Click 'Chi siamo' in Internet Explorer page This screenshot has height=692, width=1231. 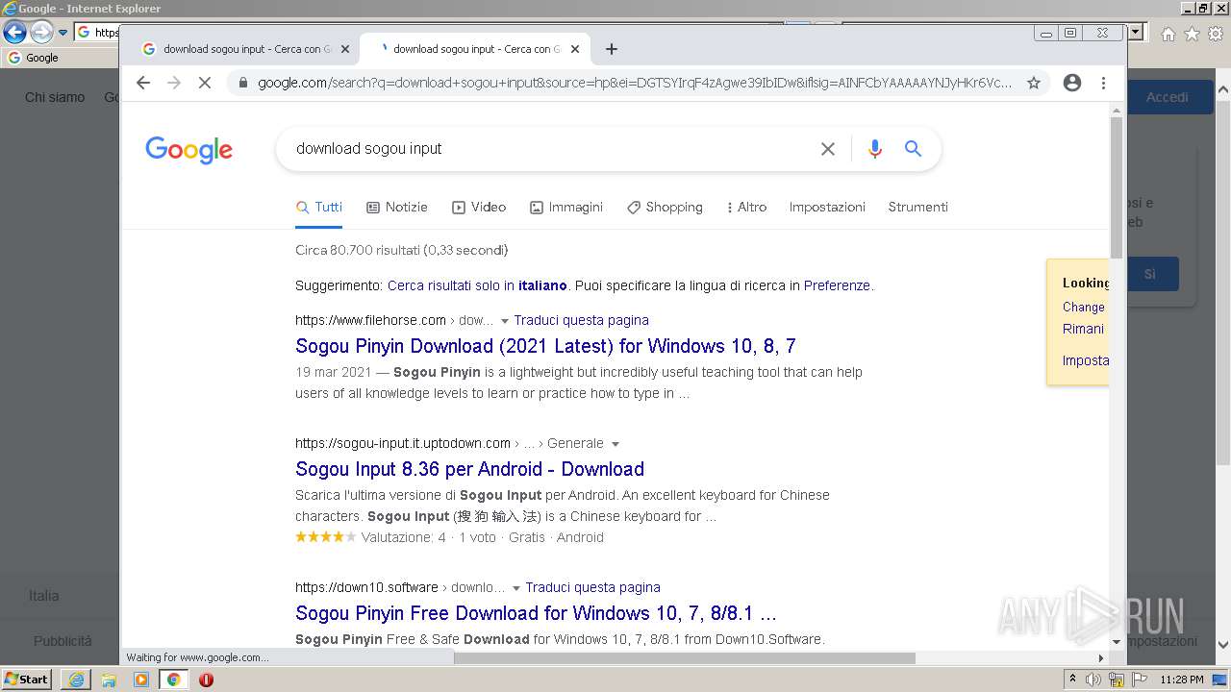(55, 97)
